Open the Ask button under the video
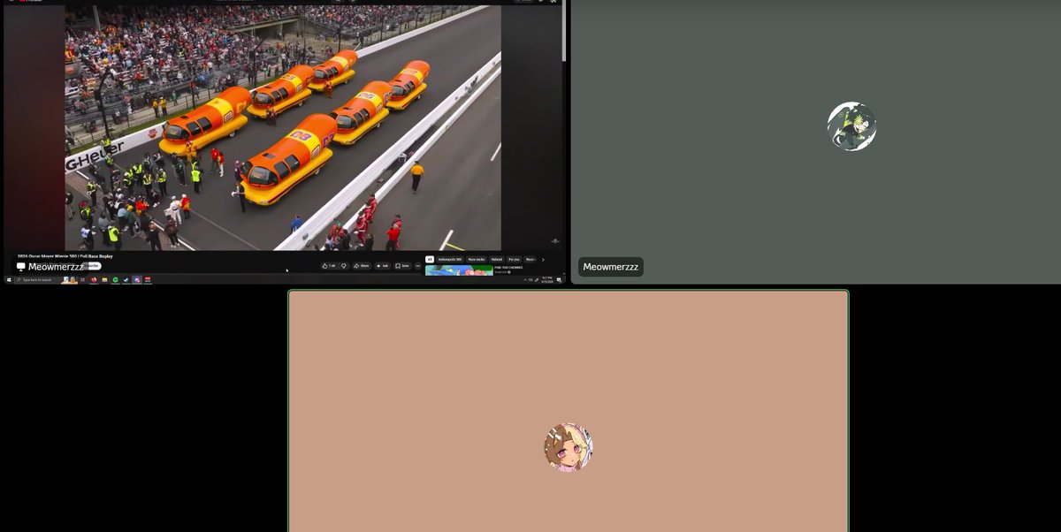The image size is (1061, 532). (x=383, y=266)
